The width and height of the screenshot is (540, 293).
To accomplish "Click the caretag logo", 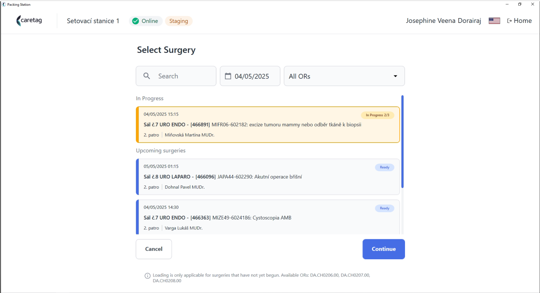I will 29,21.
